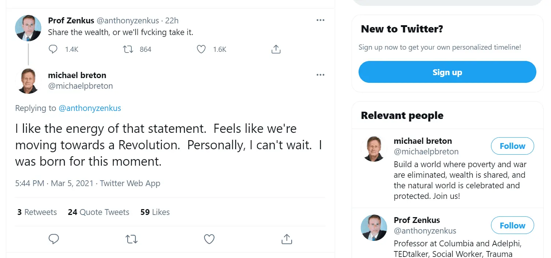View the 59 Likes list

click(155, 212)
